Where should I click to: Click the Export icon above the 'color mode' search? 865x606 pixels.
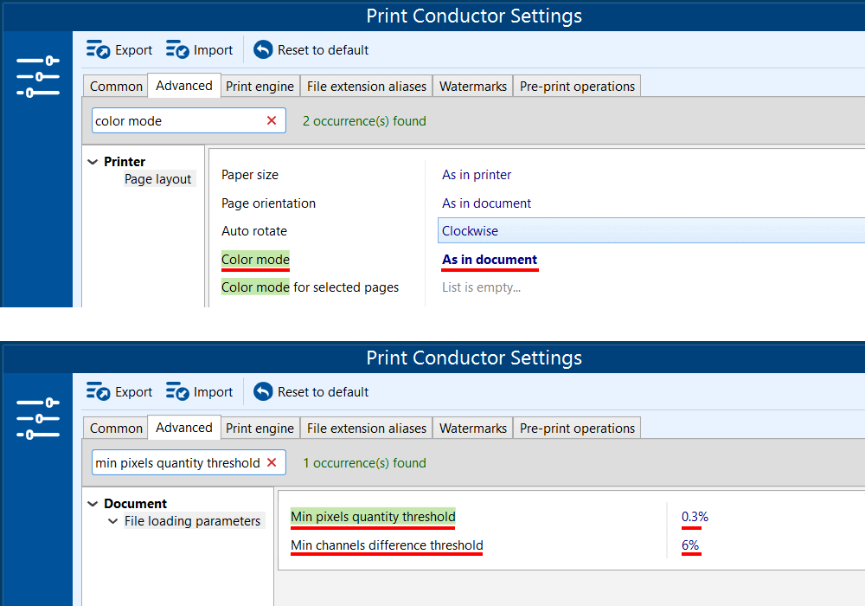click(x=99, y=50)
